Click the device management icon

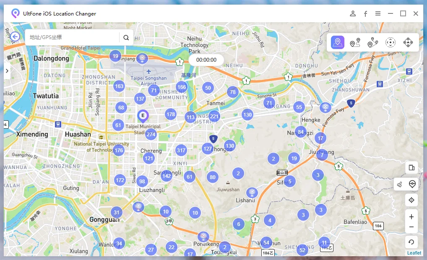click(x=411, y=168)
